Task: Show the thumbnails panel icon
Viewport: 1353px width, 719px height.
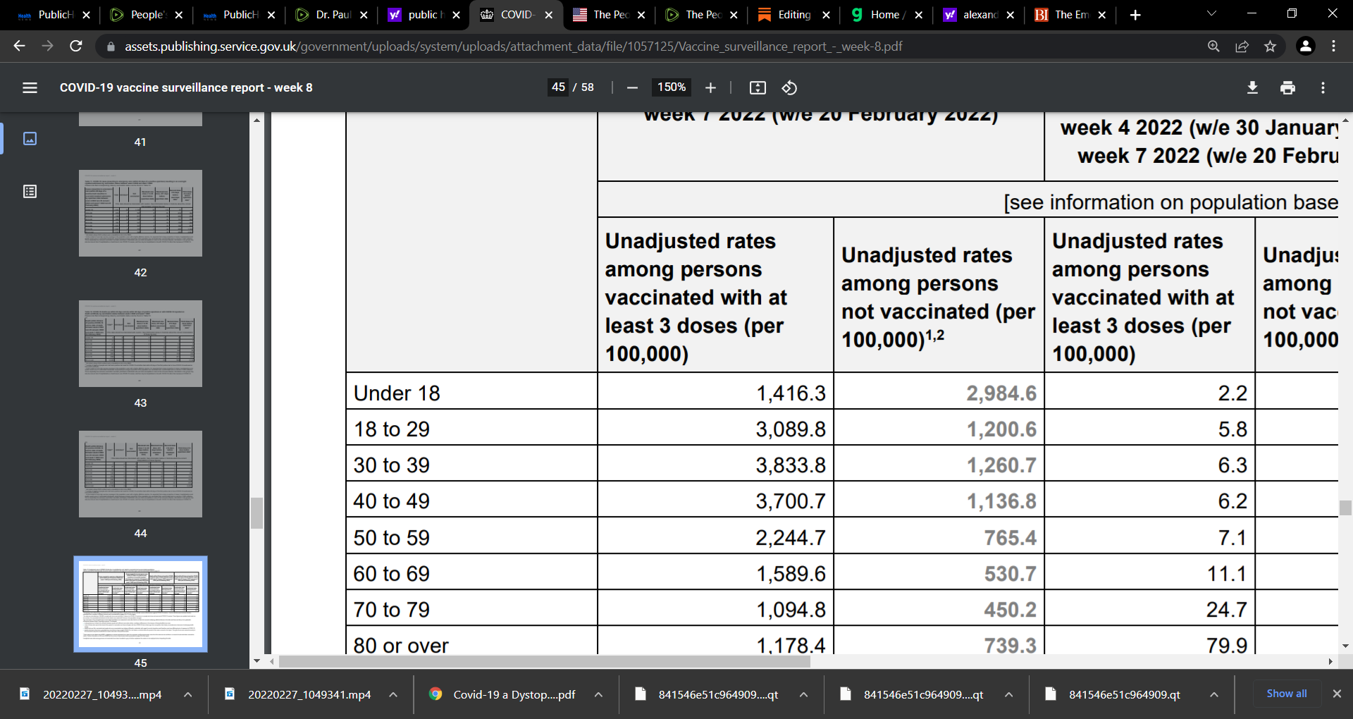Action: (30, 138)
